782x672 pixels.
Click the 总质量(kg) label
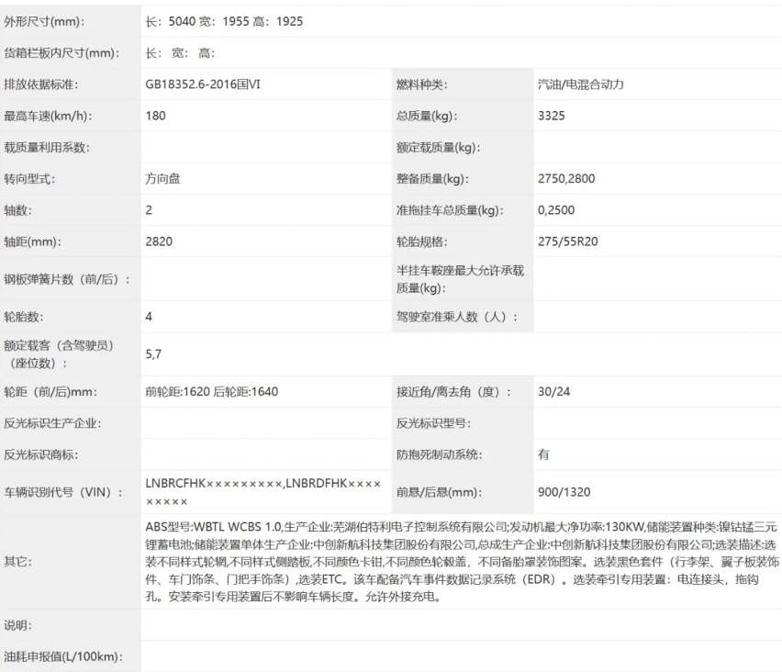(x=427, y=116)
